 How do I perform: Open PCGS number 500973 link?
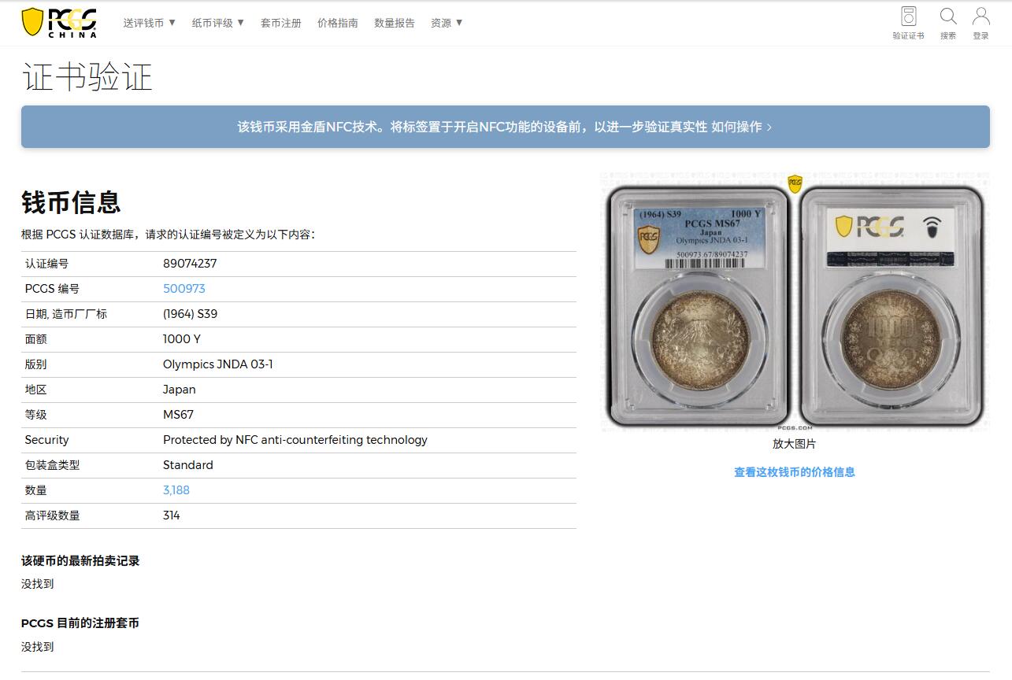tap(184, 289)
